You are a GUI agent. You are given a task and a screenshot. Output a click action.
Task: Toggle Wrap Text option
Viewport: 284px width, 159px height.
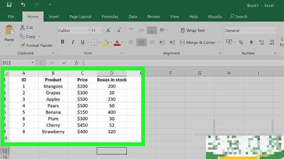[192, 30]
